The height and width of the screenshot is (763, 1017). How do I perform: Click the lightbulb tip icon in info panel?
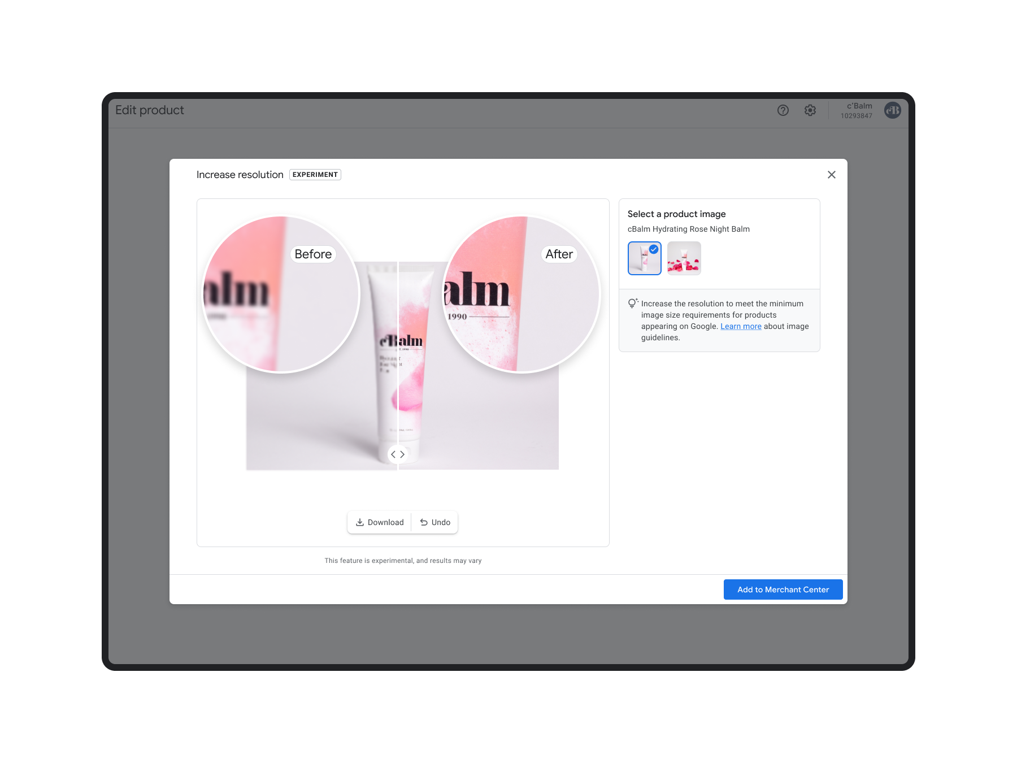[633, 303]
